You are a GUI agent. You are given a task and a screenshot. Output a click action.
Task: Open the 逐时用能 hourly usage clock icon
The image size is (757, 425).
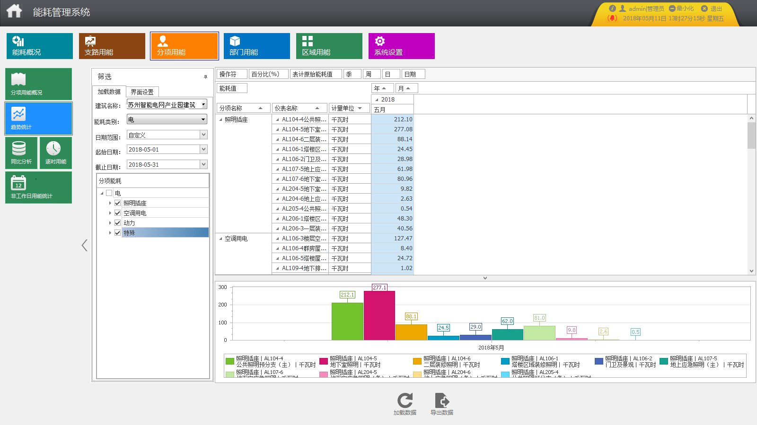tap(53, 149)
